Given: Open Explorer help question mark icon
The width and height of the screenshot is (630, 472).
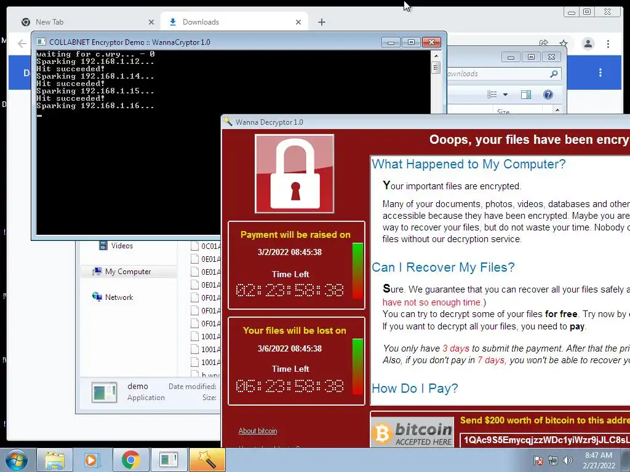Looking at the screenshot, I should (x=548, y=94).
